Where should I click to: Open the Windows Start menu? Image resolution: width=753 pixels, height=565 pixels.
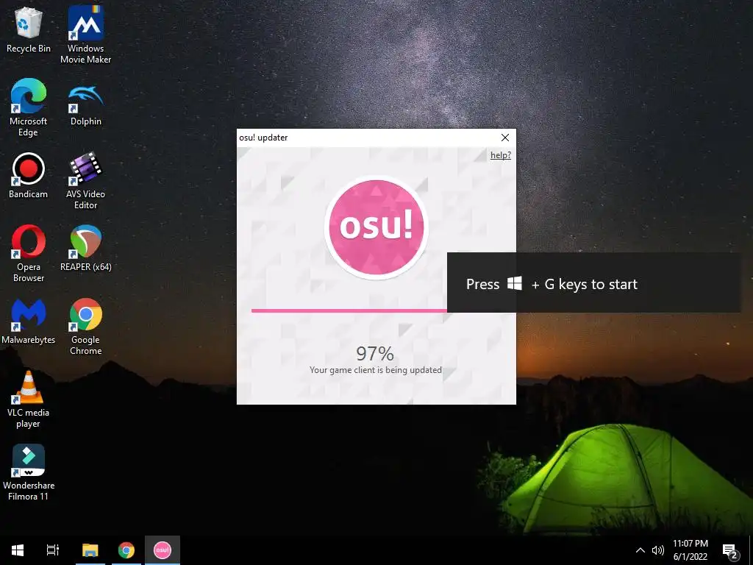coord(18,550)
